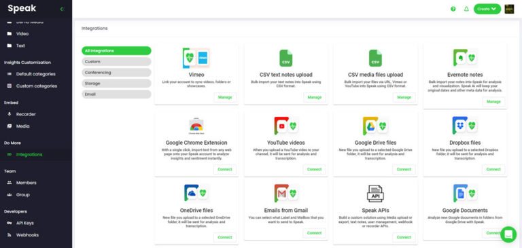Viewport: 522px width, 248px height.
Task: Connect the YouTube videos integration
Action: [314, 169]
